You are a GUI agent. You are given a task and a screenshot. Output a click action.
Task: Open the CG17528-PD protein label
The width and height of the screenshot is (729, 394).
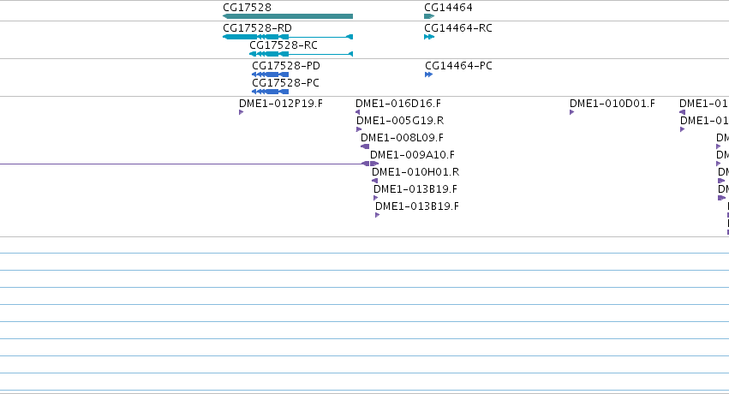(286, 65)
